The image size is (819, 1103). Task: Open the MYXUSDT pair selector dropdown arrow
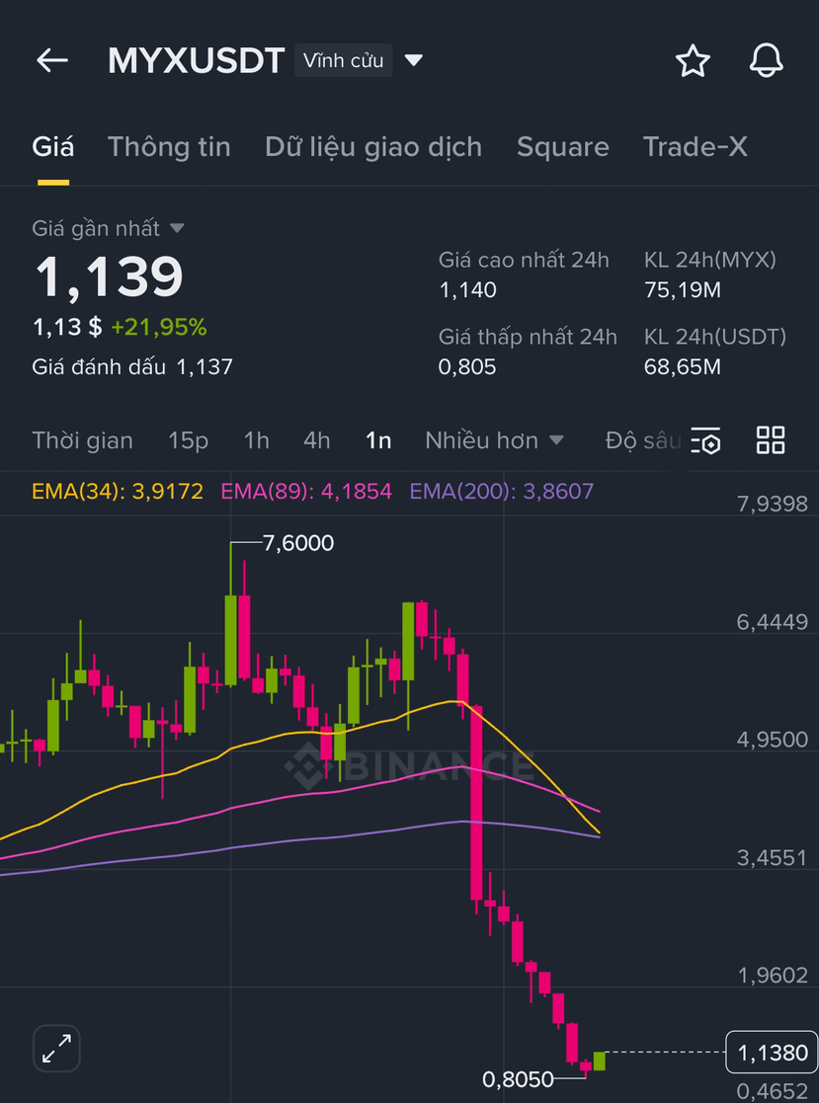(414, 60)
